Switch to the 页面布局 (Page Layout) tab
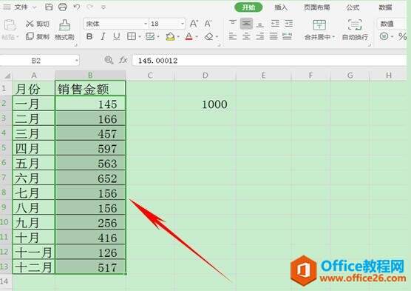The height and width of the screenshot is (291, 411). point(316,7)
